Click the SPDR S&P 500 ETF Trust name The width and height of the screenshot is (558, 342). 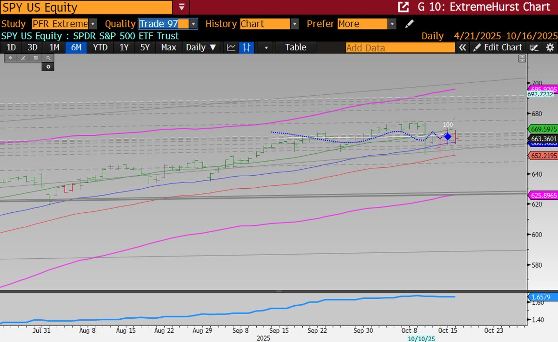126,36
